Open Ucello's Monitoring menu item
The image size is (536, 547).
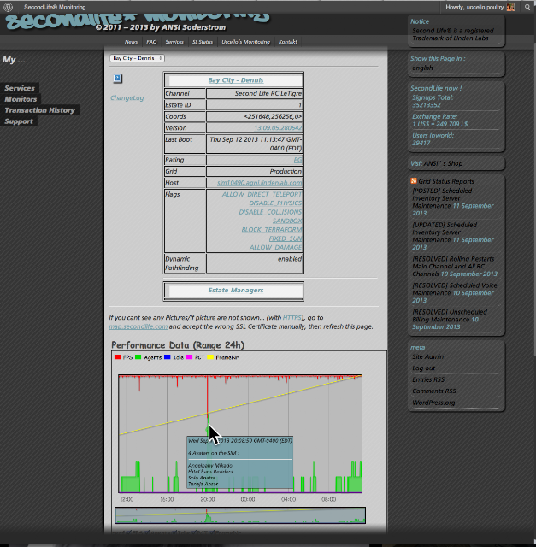pos(245,42)
